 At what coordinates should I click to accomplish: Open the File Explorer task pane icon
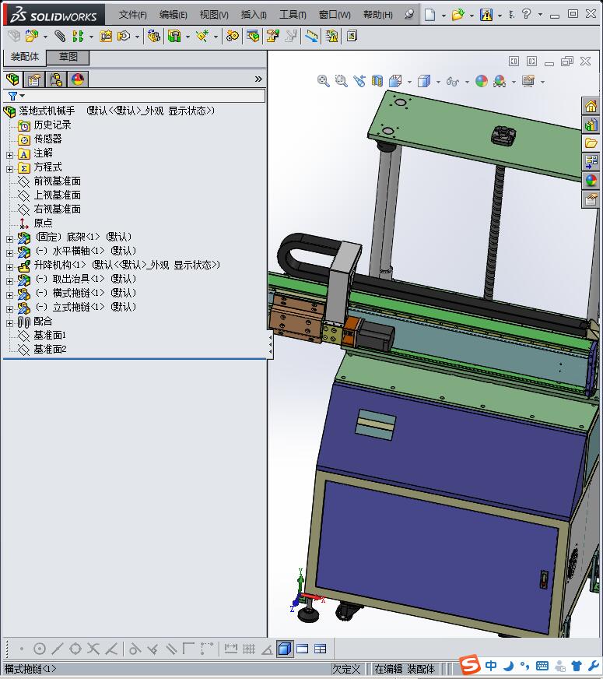pyautogui.click(x=591, y=143)
